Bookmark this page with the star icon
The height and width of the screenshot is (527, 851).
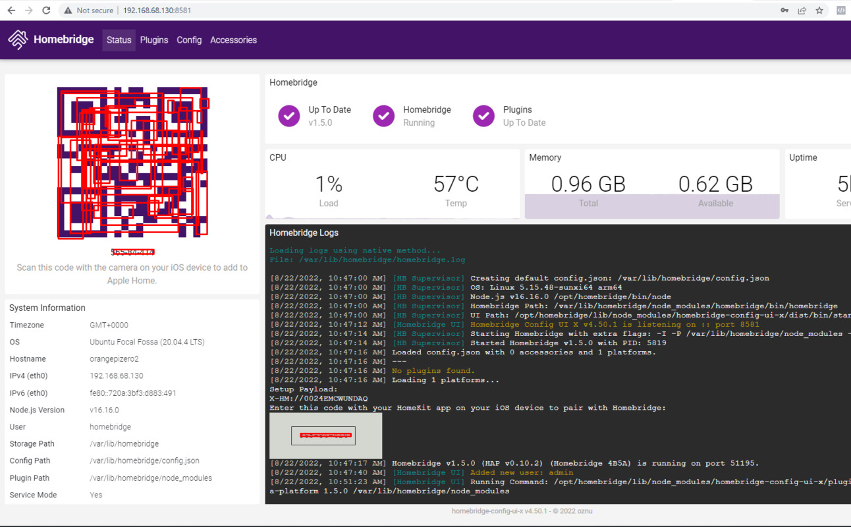820,11
